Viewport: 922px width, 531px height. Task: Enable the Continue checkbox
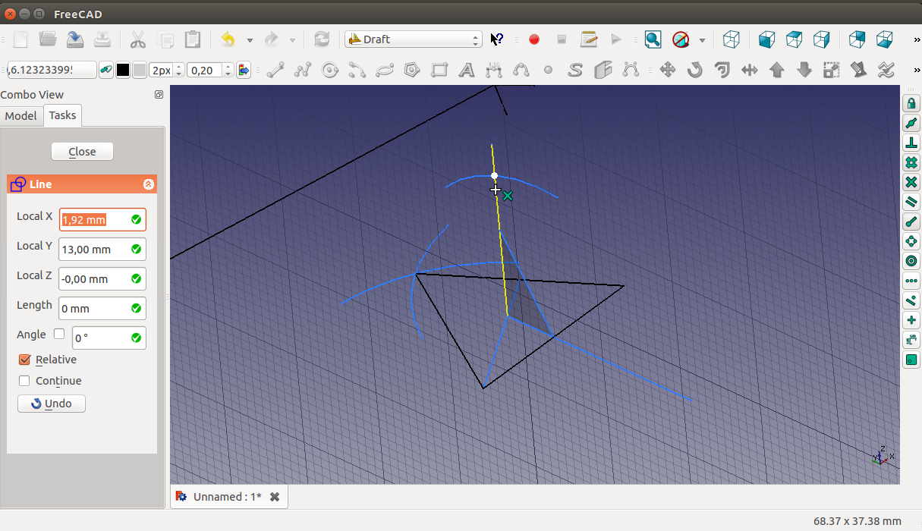coord(24,381)
